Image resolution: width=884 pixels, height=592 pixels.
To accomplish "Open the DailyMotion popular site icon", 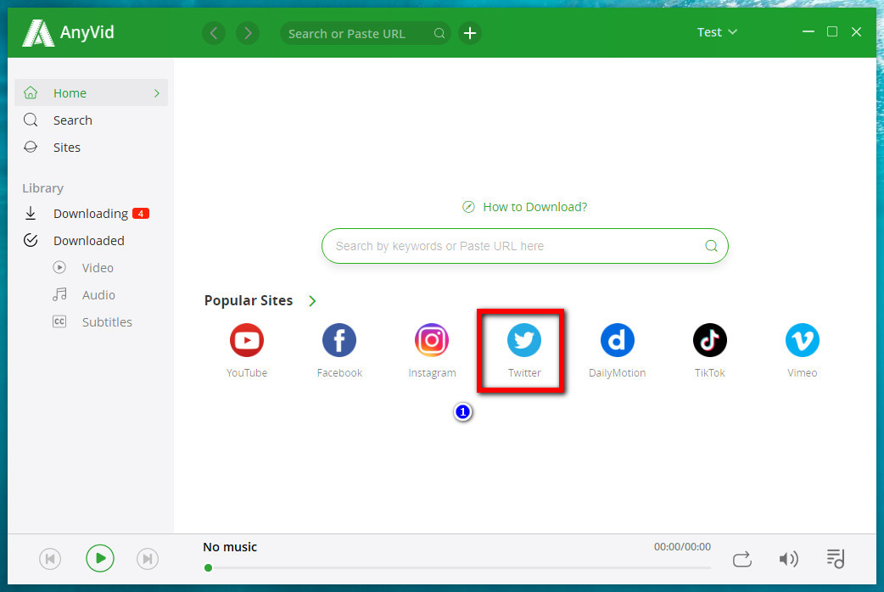I will pyautogui.click(x=617, y=340).
